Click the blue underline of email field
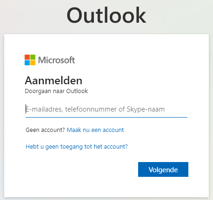Screen dimensions: 213x200 point(106,117)
